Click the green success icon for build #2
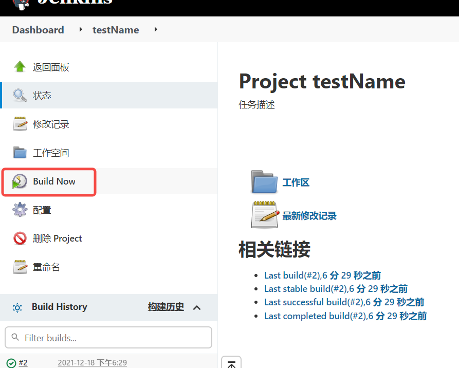 (11, 363)
